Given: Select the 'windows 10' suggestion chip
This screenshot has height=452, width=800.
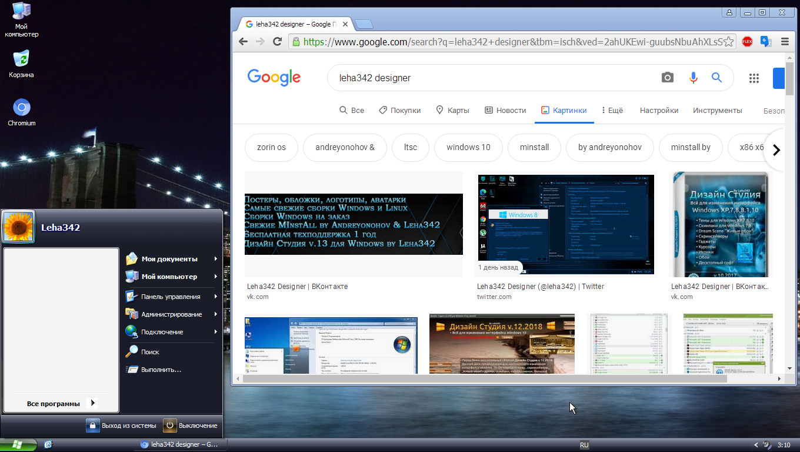Looking at the screenshot, I should pos(468,147).
